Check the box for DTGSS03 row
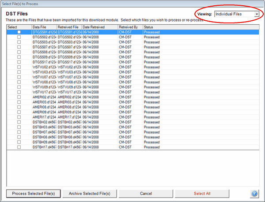265x202 pixels. point(19,42)
